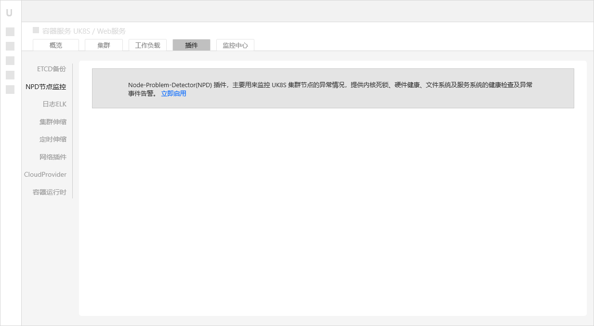The image size is (594, 326).
Task: Select NPD节点监控 in the plugin list
Action: pyautogui.click(x=46, y=87)
